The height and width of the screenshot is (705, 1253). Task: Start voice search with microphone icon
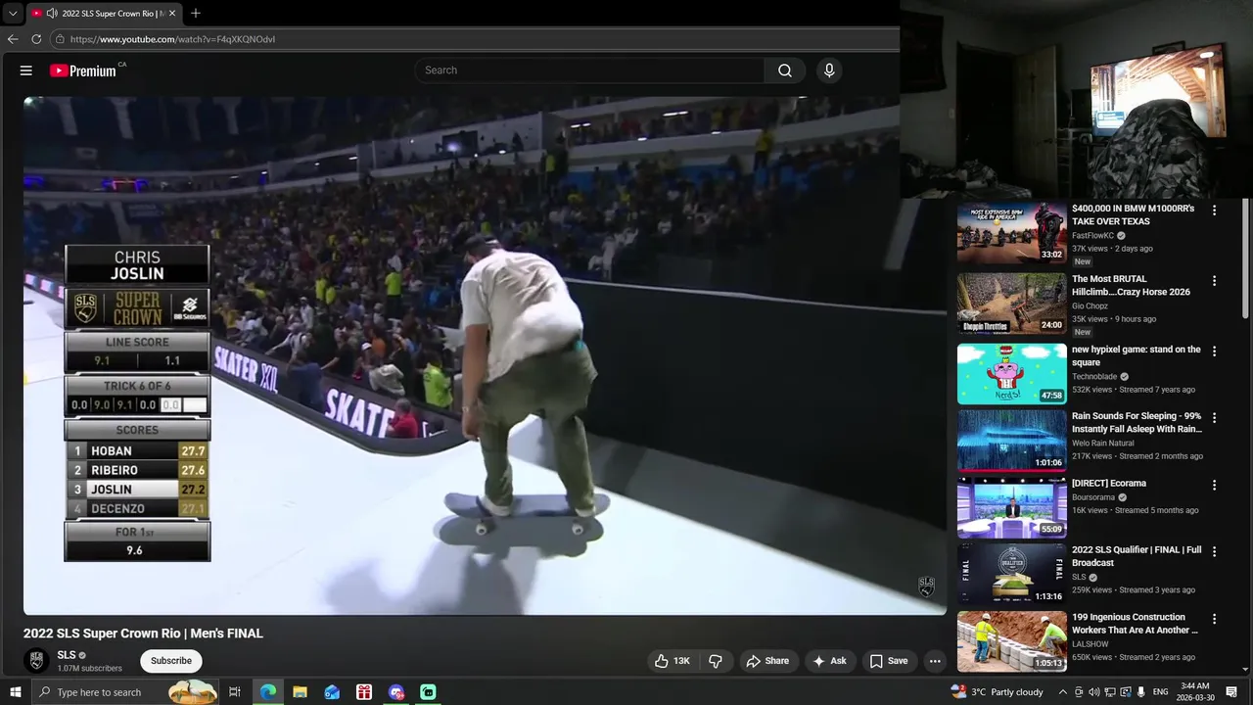tap(829, 70)
